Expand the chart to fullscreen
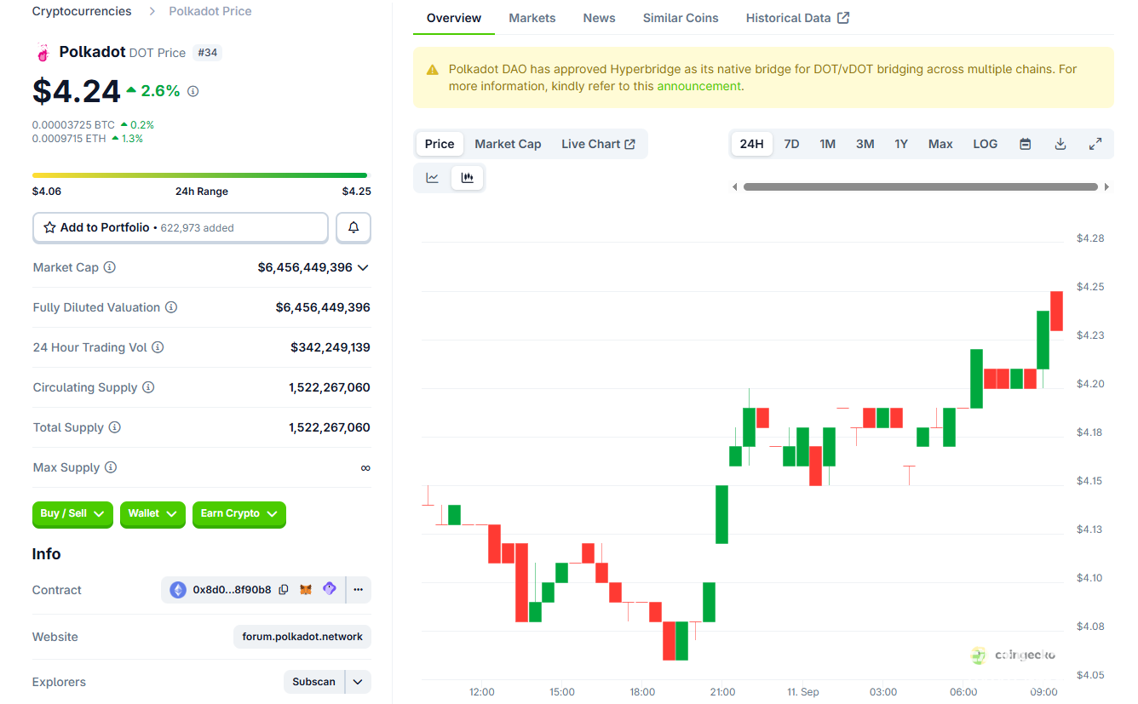1138x704 pixels. (x=1095, y=144)
